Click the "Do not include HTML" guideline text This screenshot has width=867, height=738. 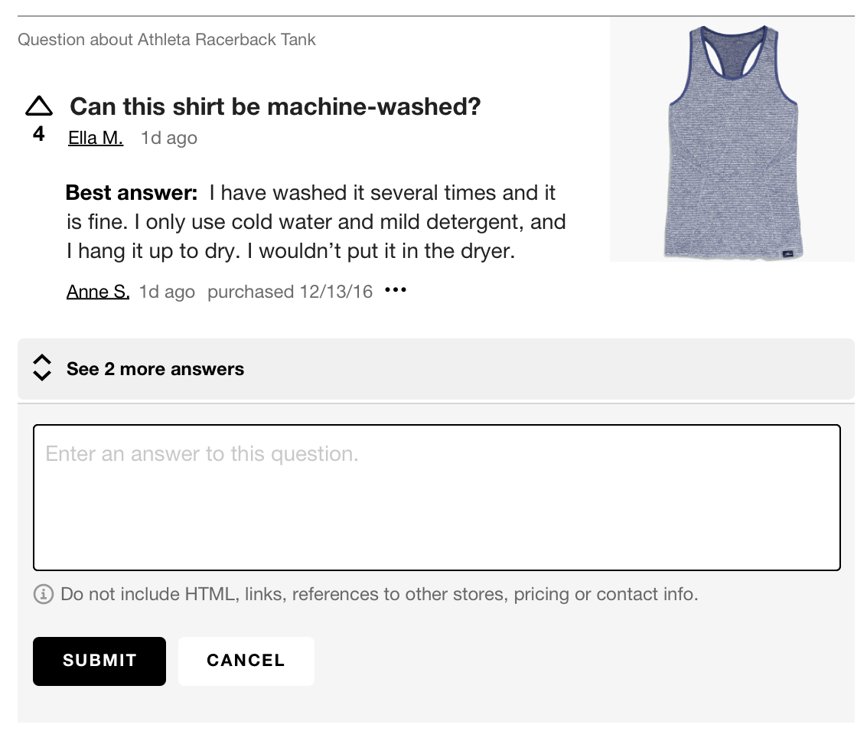point(380,594)
